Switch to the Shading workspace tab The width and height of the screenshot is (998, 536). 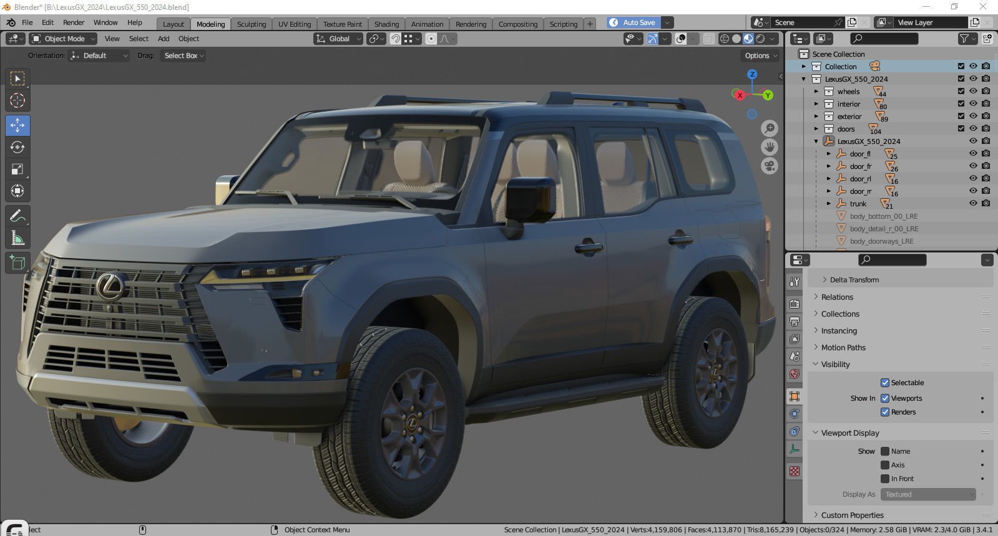(386, 24)
